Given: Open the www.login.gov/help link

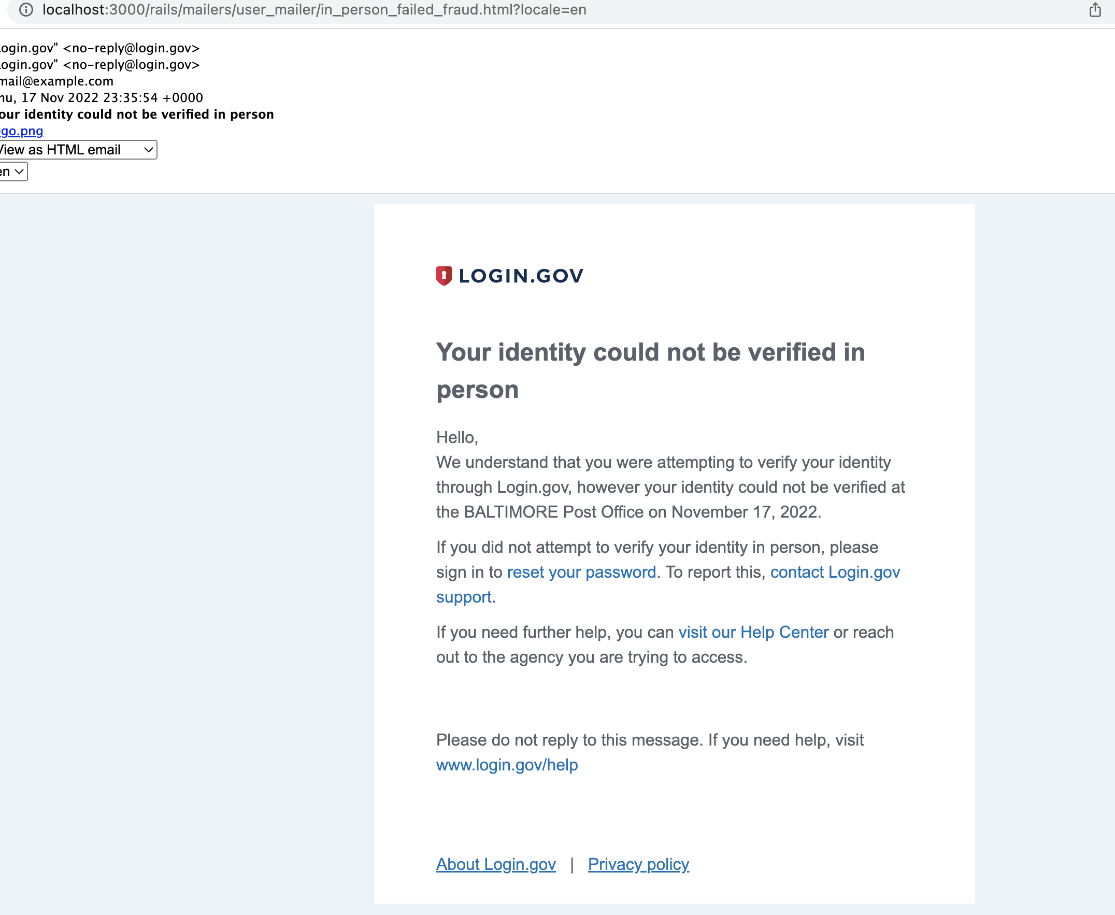Looking at the screenshot, I should 507,765.
